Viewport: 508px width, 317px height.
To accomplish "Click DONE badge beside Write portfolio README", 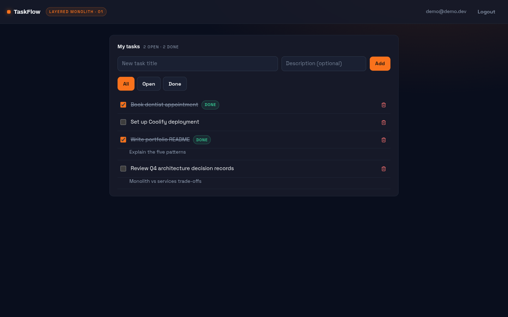I will (x=202, y=140).
